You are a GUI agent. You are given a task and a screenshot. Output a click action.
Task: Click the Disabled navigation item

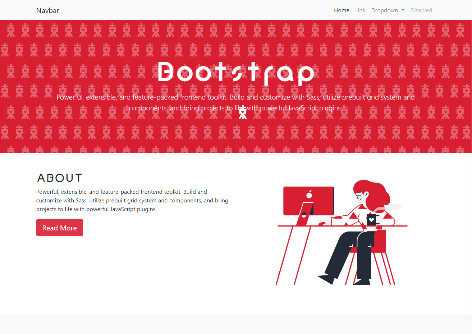421,10
